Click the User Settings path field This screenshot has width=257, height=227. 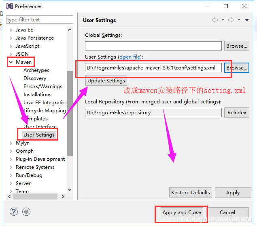153,68
